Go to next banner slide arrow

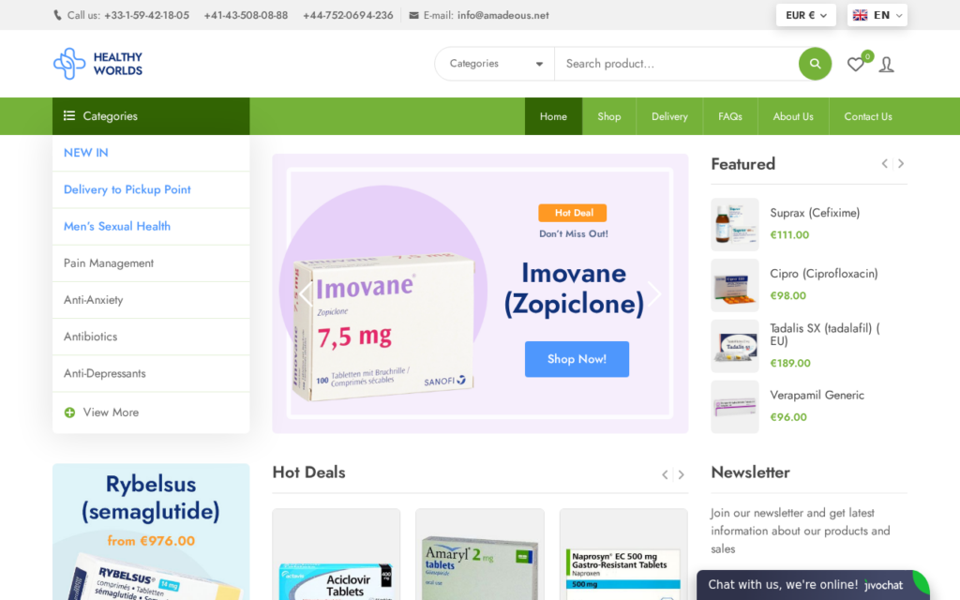(x=654, y=293)
